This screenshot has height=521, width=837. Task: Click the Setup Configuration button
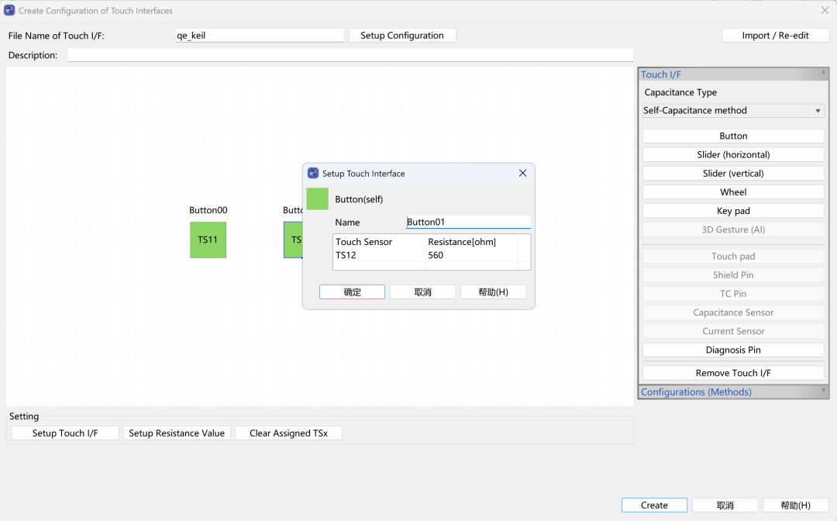pyautogui.click(x=402, y=36)
